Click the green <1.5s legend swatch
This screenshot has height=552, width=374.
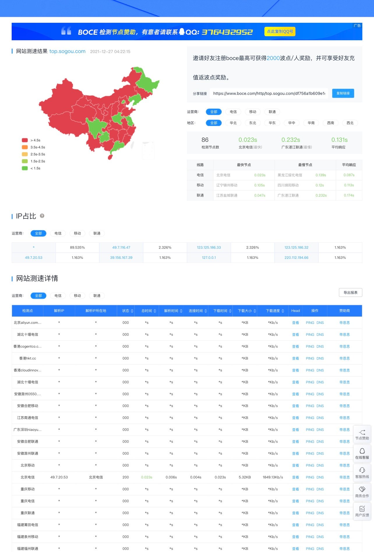tap(25, 168)
